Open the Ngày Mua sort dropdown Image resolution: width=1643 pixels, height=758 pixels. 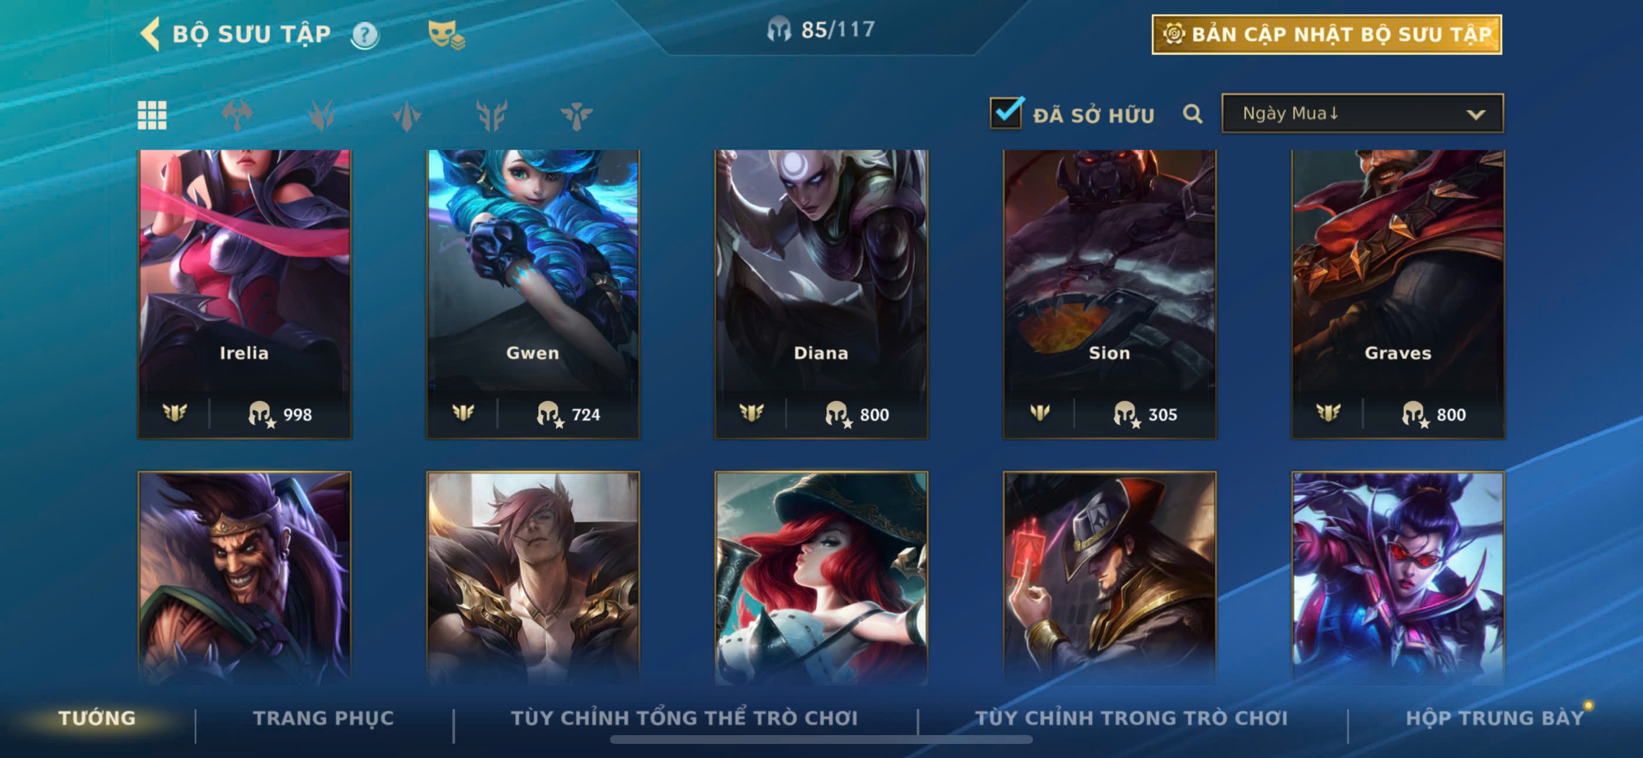(1362, 113)
